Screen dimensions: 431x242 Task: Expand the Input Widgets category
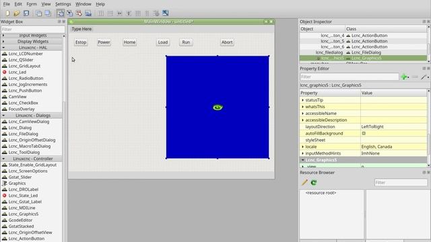click(x=3, y=36)
